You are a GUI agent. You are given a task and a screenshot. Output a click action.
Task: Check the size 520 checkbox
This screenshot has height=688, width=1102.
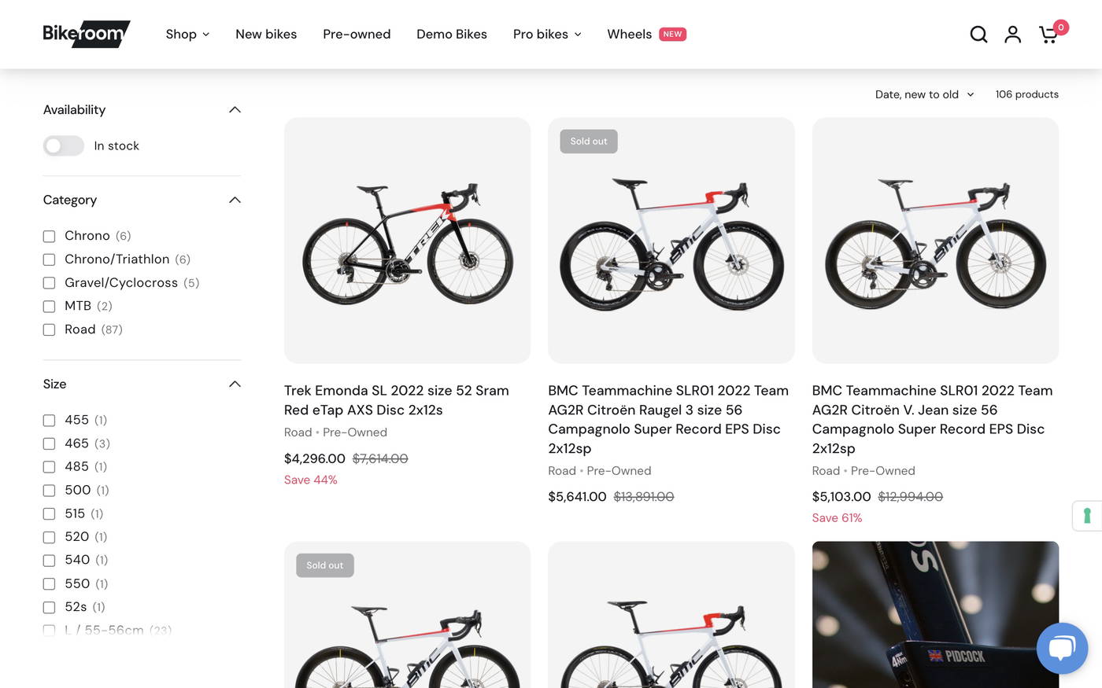pyautogui.click(x=49, y=536)
